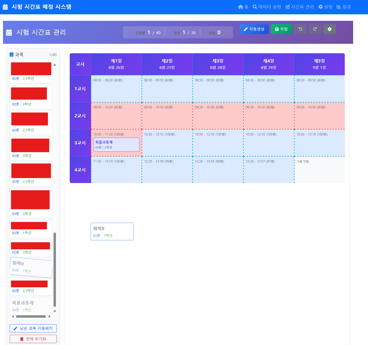This screenshot has height=345, width=368.
Task: Click the 4교시 row header
Action: pyautogui.click(x=80, y=170)
